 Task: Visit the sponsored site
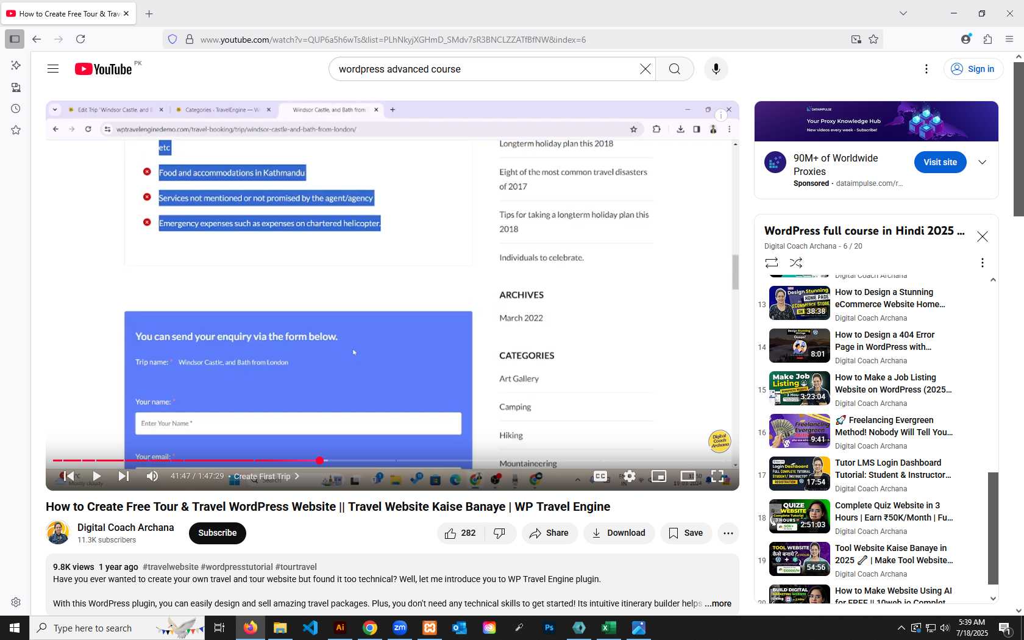[940, 162]
